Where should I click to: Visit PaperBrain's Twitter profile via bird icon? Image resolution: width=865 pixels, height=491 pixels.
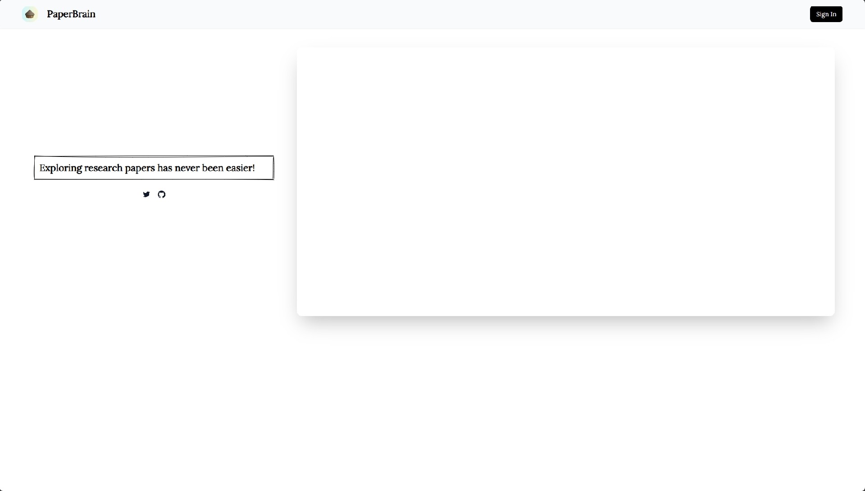pyautogui.click(x=146, y=194)
